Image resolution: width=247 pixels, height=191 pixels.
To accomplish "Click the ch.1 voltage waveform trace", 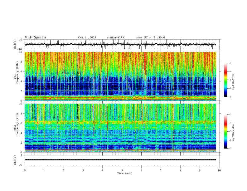I will click(x=120, y=44).
